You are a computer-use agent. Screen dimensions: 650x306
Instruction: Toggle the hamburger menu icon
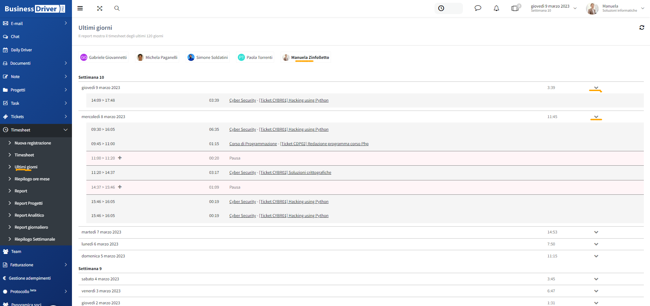coord(80,8)
